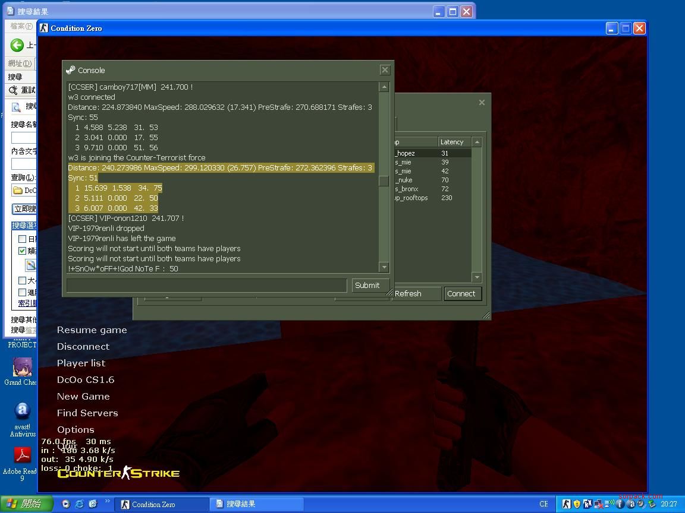Screen dimensions: 685x513
Task: Open the Grand Chase desktop shortcut
Action: click(22, 366)
